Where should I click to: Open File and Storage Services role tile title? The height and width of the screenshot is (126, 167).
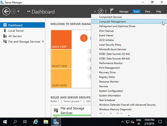(x=72, y=111)
